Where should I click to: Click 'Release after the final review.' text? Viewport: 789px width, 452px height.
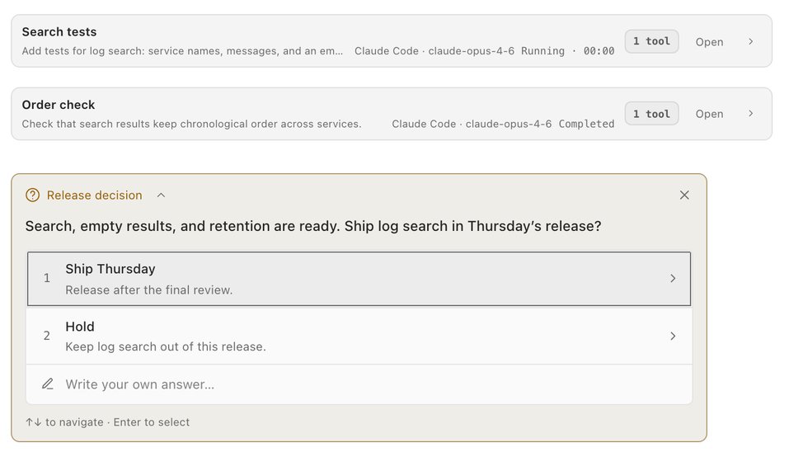149,290
